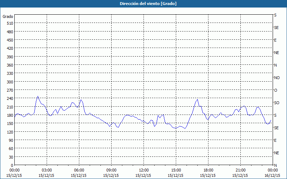Screen dimensions: 287x179
Task: Click the 15:00 time axis label
Action: [x=176, y=170]
